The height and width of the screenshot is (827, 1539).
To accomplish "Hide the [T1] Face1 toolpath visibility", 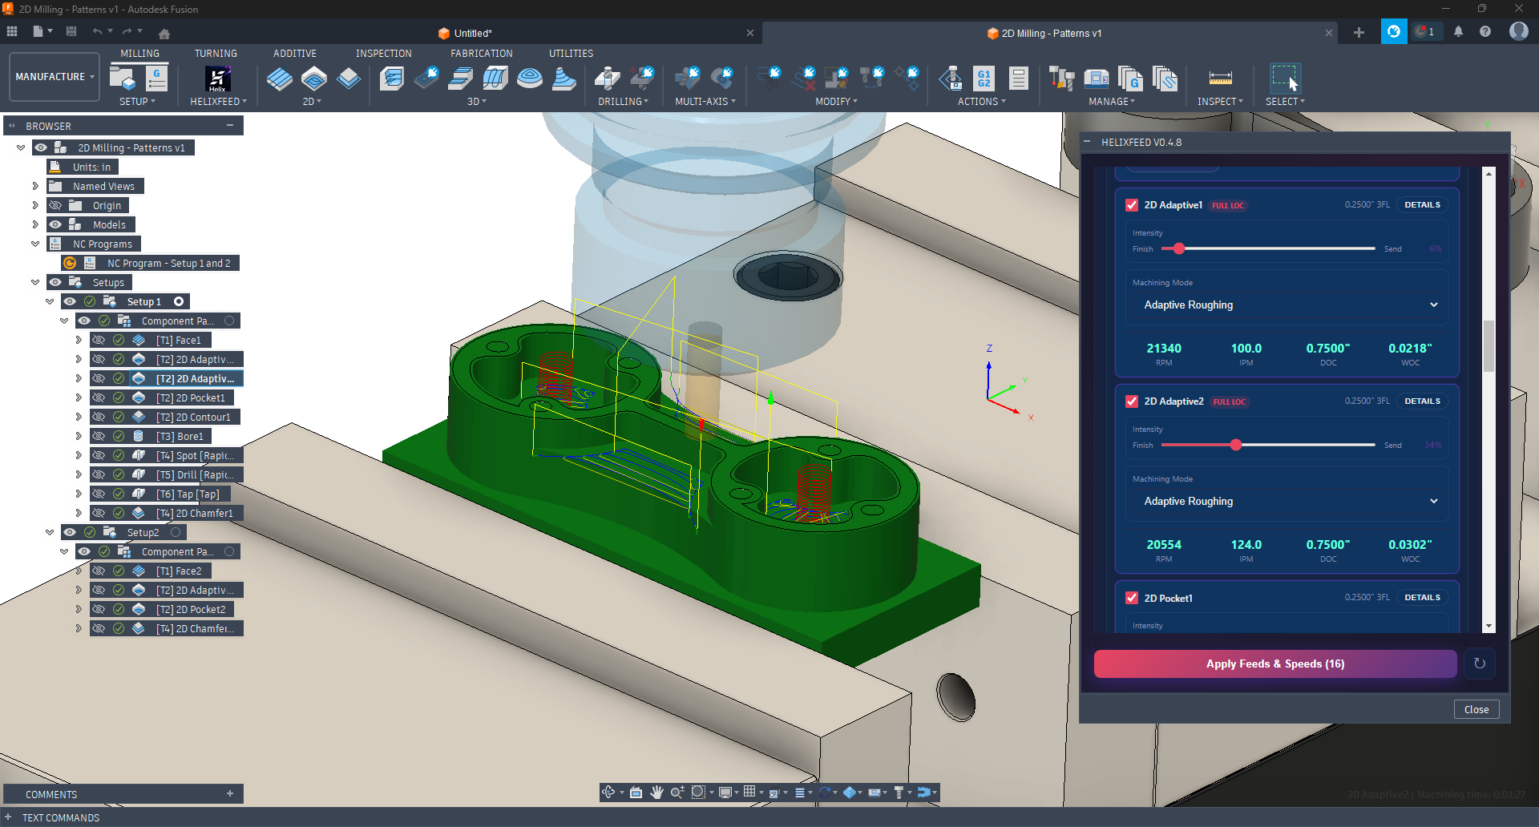I will [99, 339].
